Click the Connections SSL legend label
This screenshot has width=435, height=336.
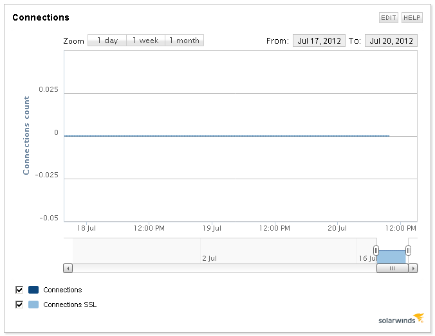point(70,305)
